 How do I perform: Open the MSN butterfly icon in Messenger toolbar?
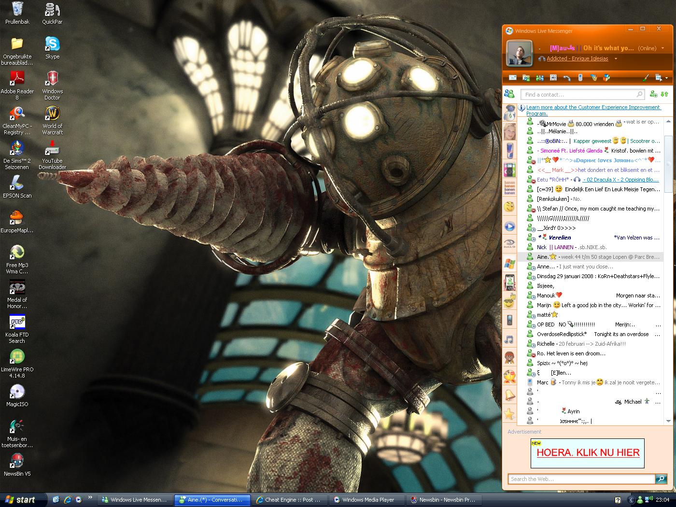tap(593, 78)
